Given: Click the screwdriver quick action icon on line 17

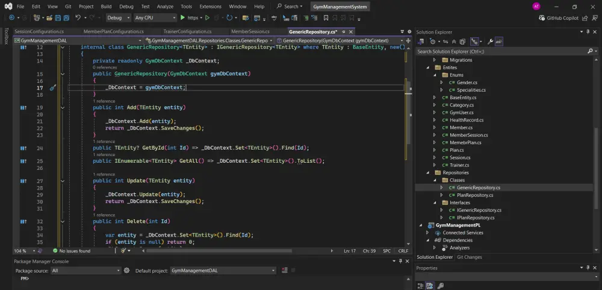Looking at the screenshot, I should [x=52, y=88].
